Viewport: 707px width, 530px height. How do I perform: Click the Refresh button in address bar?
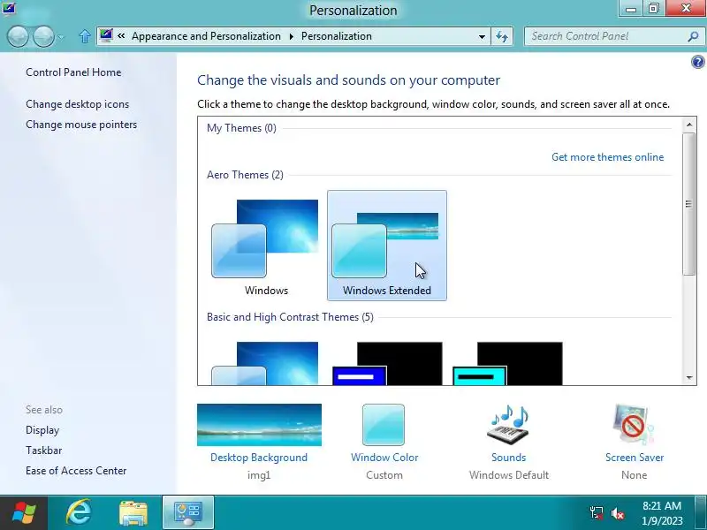(502, 36)
